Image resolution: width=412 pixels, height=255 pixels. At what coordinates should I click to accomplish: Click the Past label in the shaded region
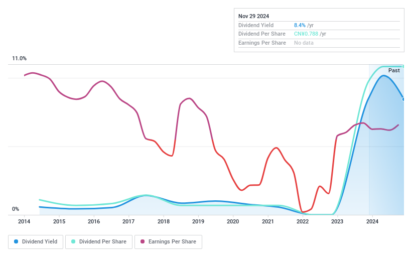tap(394, 71)
